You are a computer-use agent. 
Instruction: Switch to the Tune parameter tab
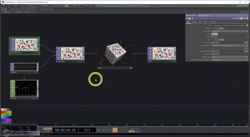[x=206, y=22]
